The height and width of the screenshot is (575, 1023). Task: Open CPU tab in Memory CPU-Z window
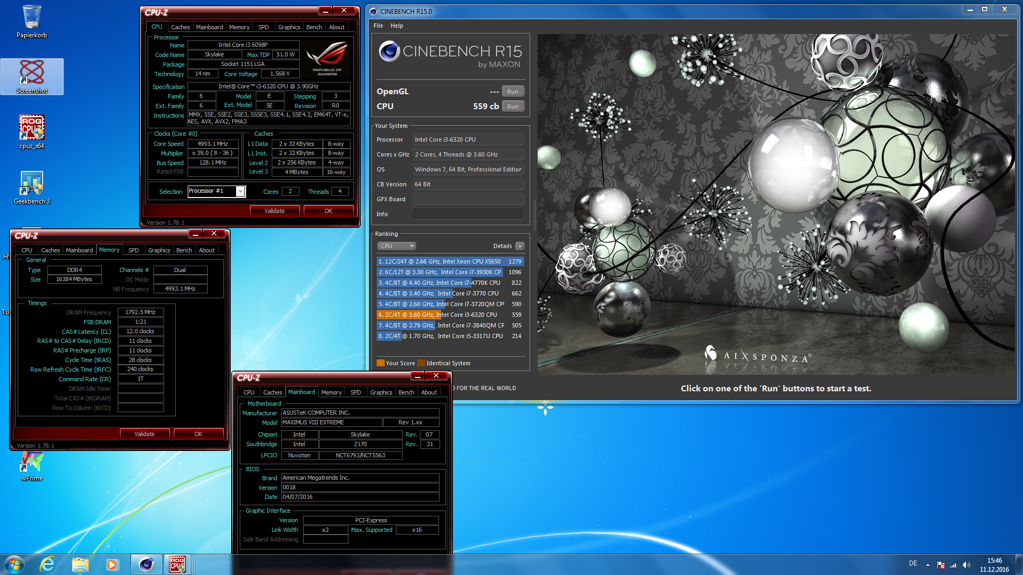coord(27,250)
